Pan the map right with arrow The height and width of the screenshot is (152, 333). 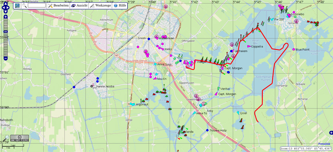9,7
